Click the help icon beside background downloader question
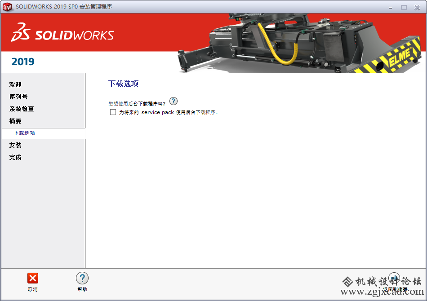Viewport: 427px width, 301px height. 173,101
